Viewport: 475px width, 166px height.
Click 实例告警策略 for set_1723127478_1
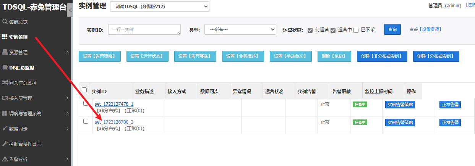(x=400, y=105)
